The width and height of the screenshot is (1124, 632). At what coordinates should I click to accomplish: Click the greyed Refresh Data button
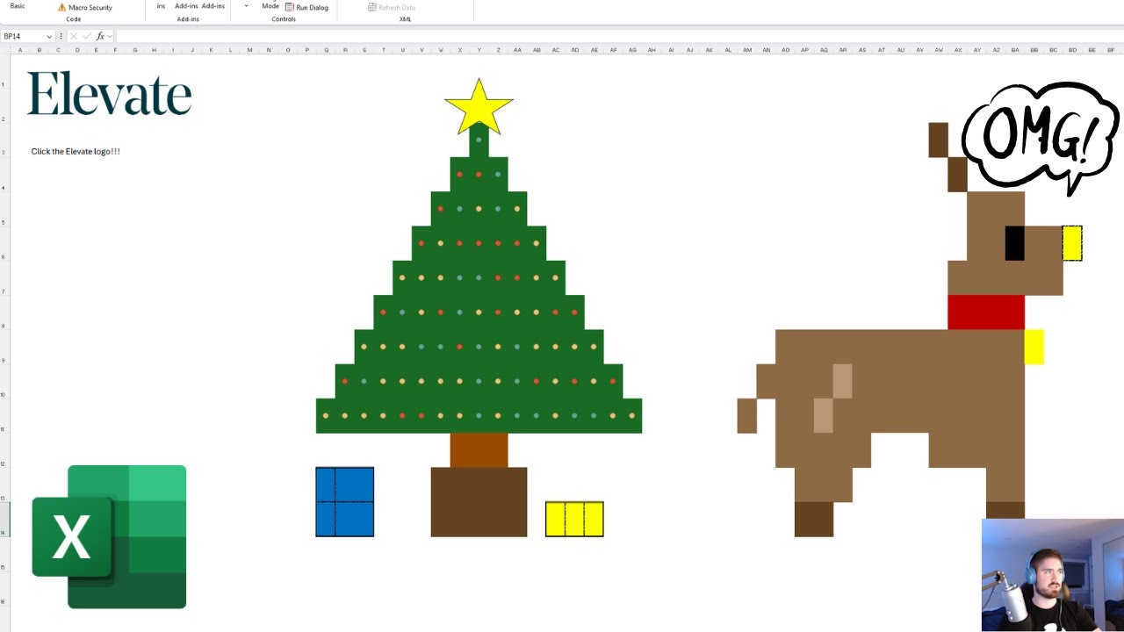pos(391,7)
